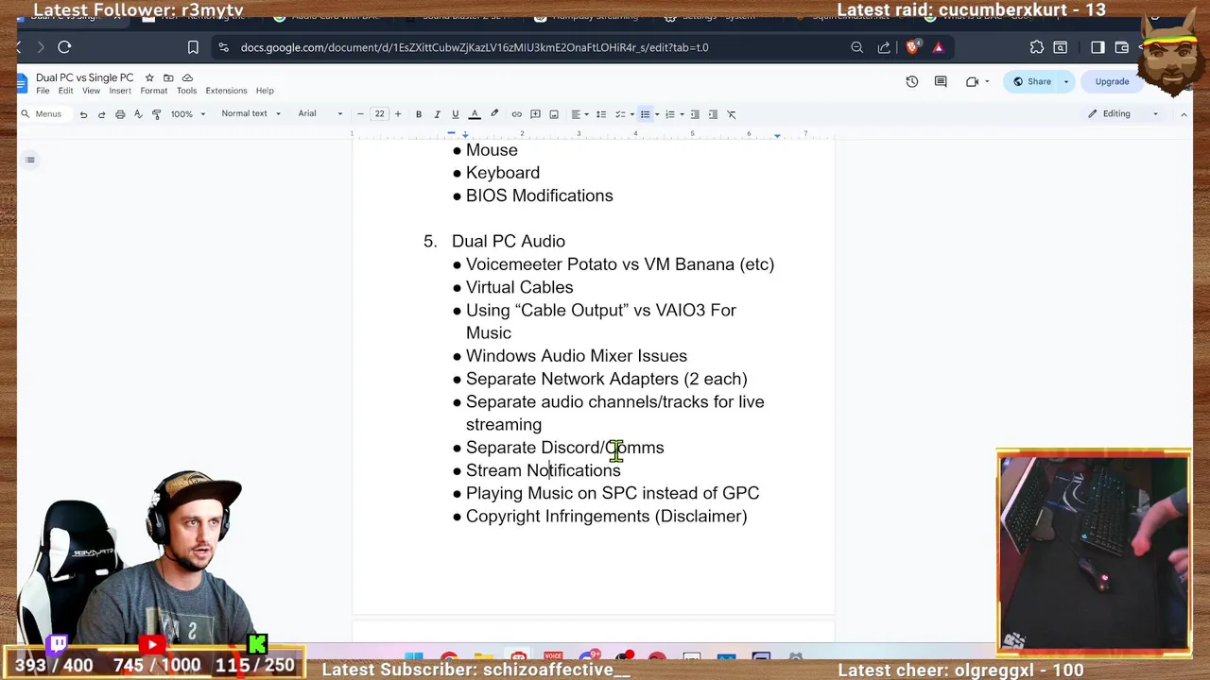Star the Dual PC vs Single PC document
The width and height of the screenshot is (1210, 680).
point(149,77)
